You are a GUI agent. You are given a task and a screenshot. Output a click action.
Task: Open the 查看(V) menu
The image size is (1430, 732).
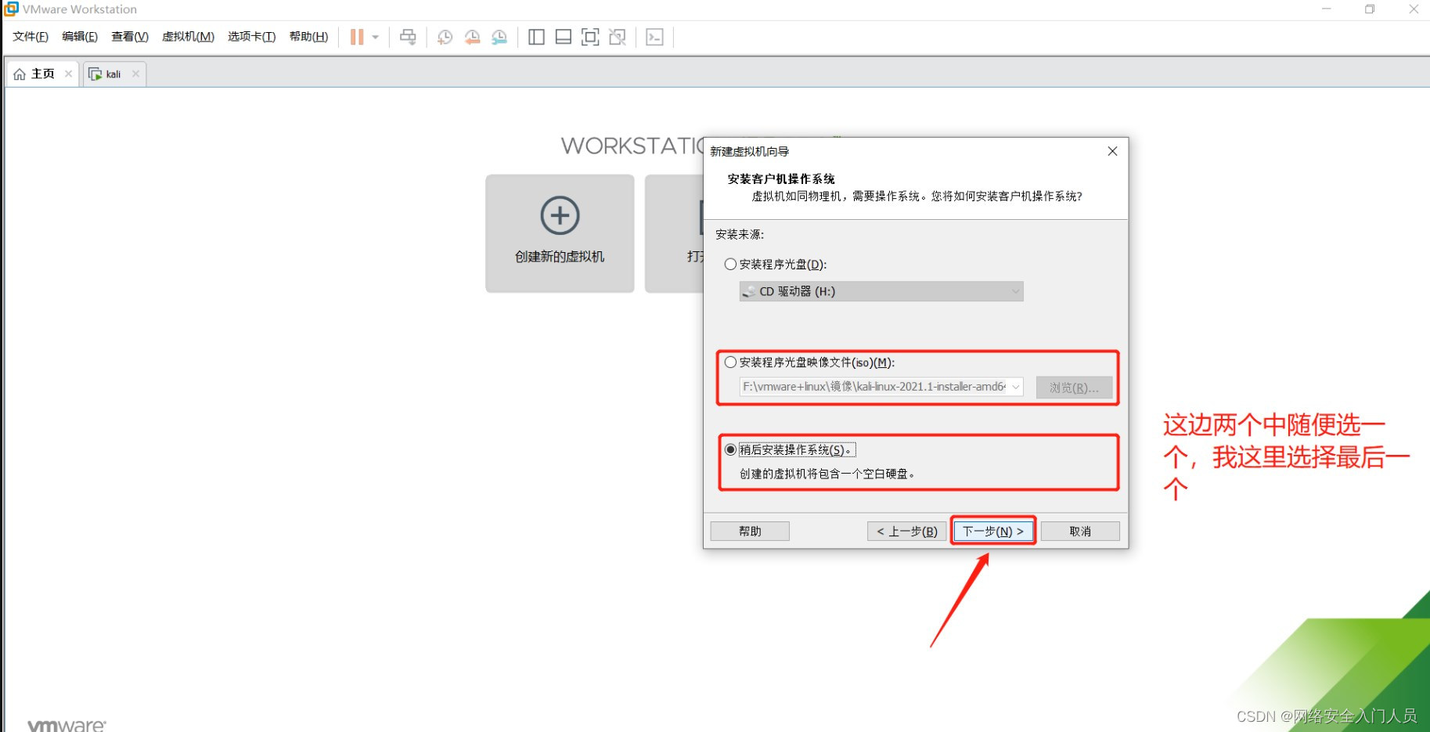point(130,37)
